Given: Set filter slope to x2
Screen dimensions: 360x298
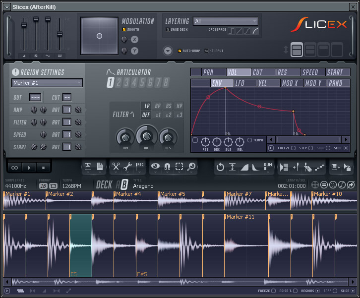Looking at the screenshot, I should pos(169,115).
